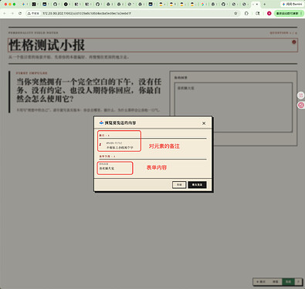Click the green button in the bottom toolbar
The width and height of the screenshot is (305, 289).
(x=288, y=282)
